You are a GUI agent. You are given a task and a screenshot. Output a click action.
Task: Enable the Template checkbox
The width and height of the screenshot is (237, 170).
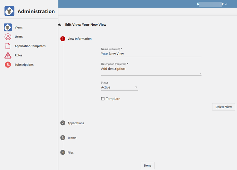click(x=103, y=99)
